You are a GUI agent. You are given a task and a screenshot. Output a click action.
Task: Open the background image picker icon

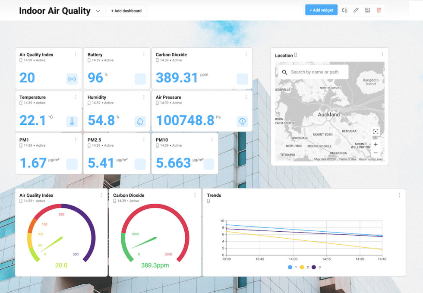(367, 10)
